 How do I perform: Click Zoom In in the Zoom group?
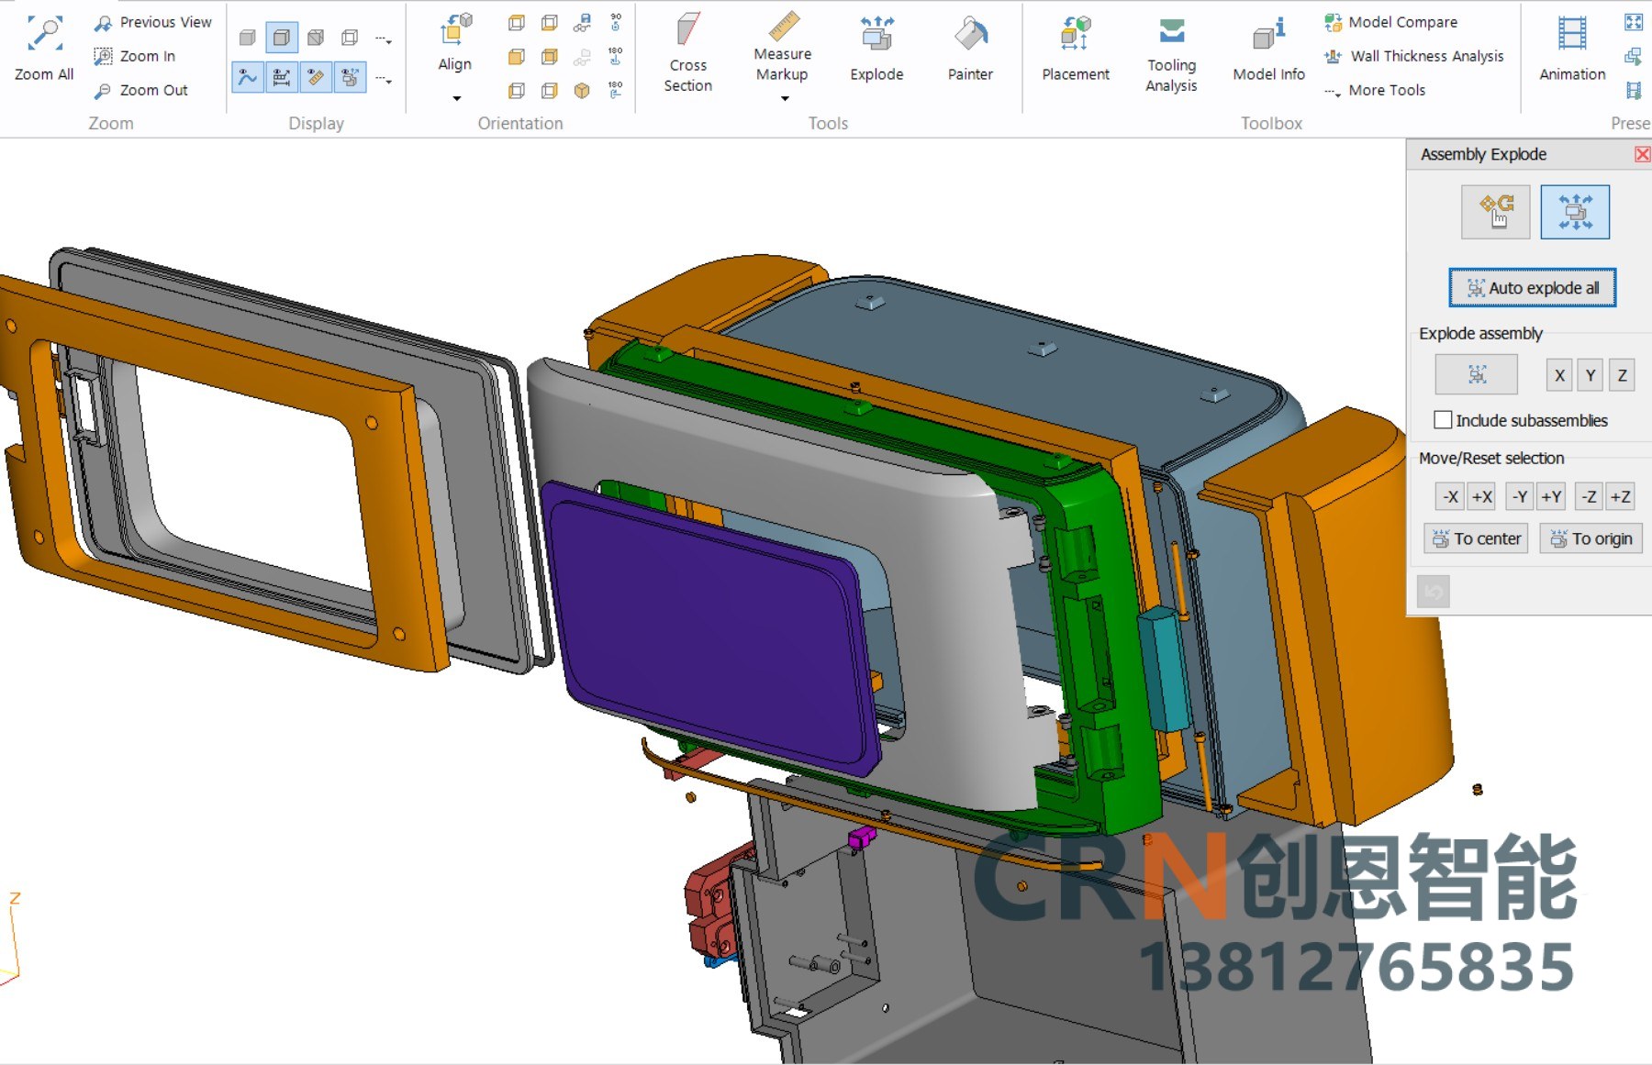pyautogui.click(x=135, y=56)
